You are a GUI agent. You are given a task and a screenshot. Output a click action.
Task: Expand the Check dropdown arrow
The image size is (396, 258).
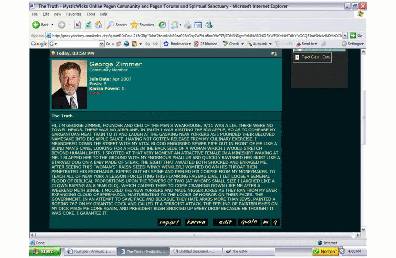point(242,44)
